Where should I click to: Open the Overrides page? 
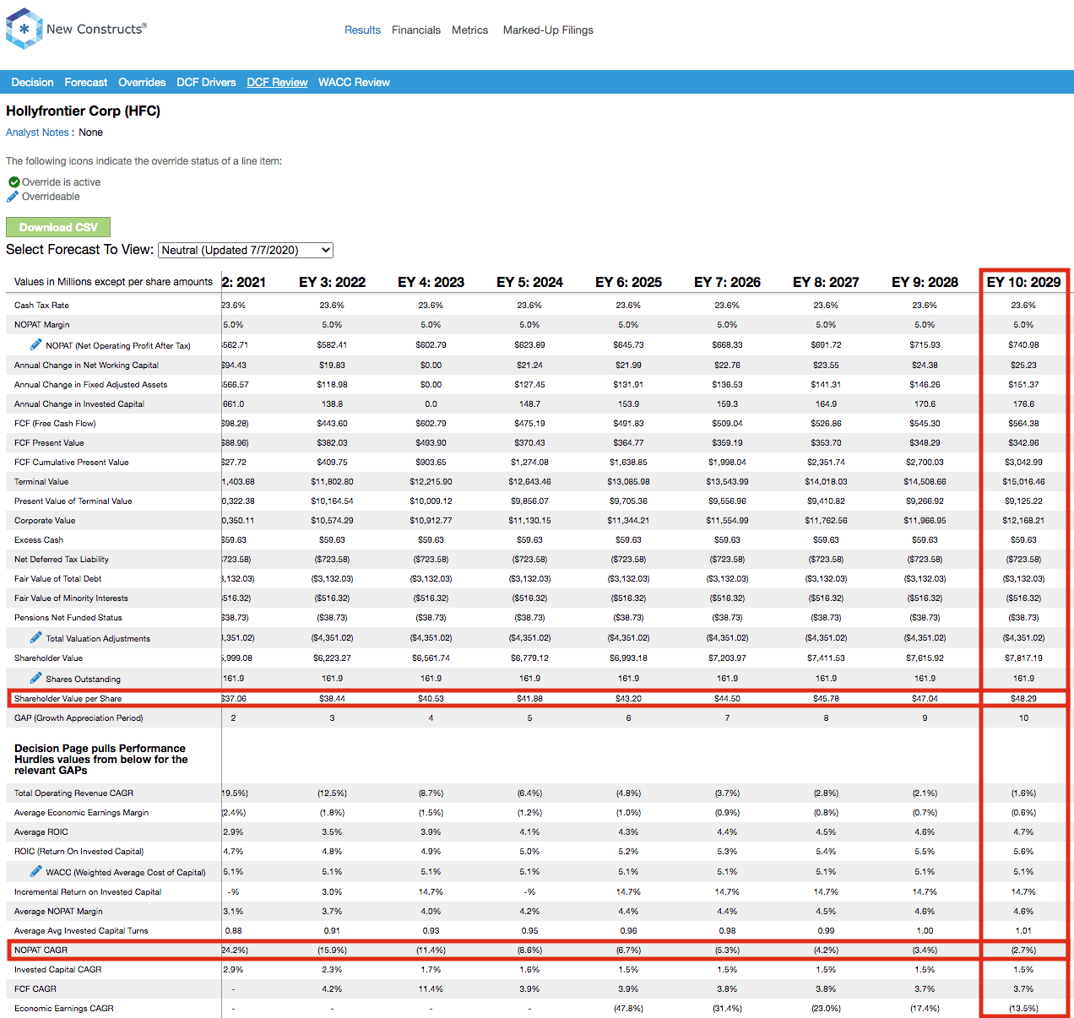[142, 83]
